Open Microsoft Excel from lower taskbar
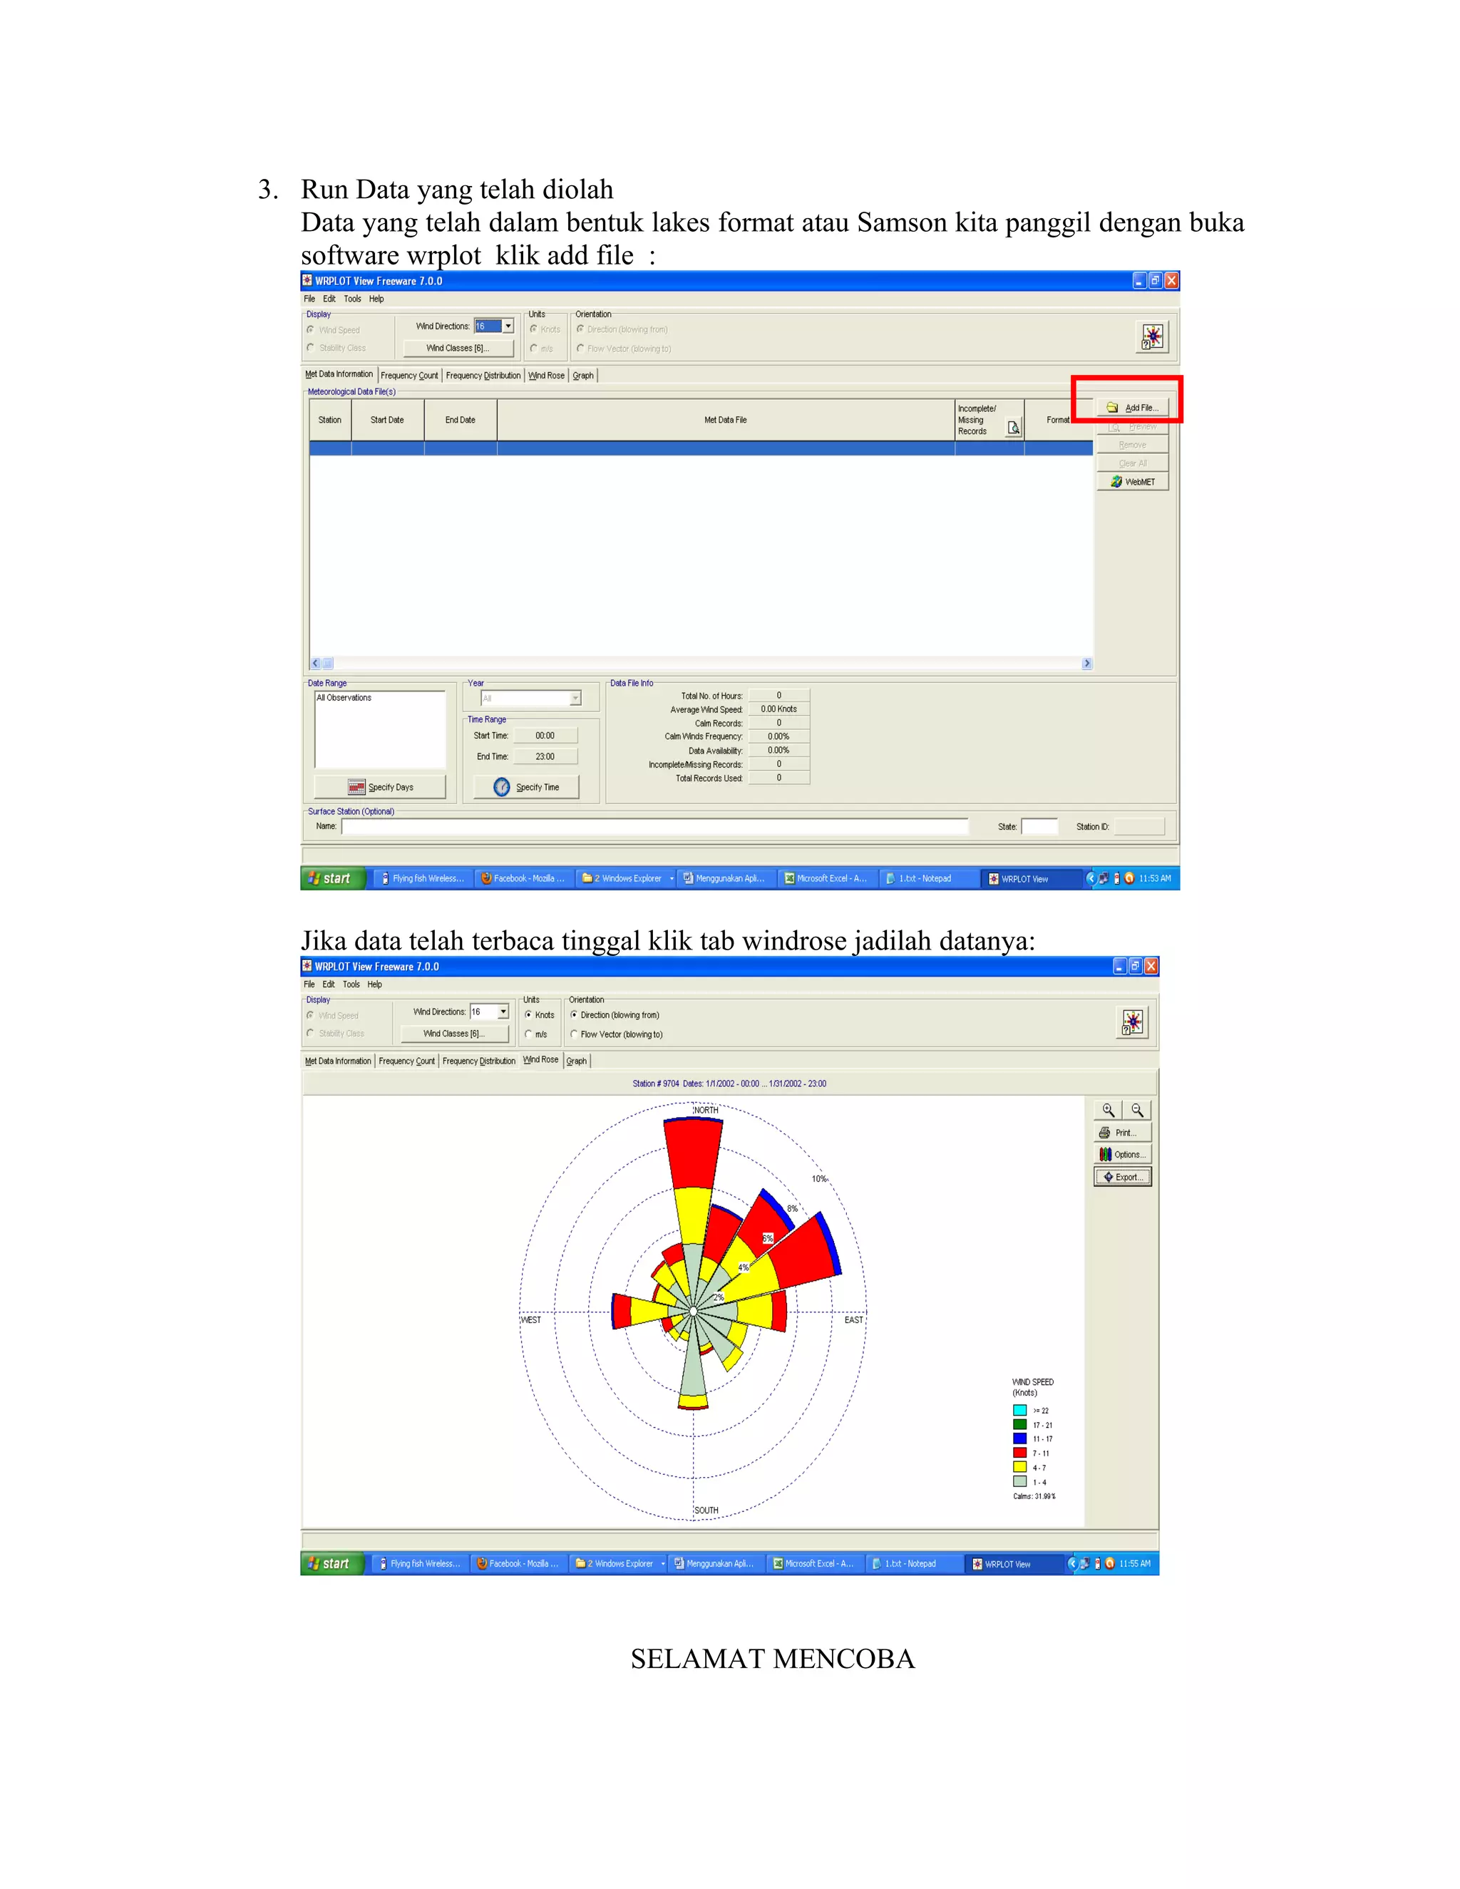 (x=813, y=1564)
